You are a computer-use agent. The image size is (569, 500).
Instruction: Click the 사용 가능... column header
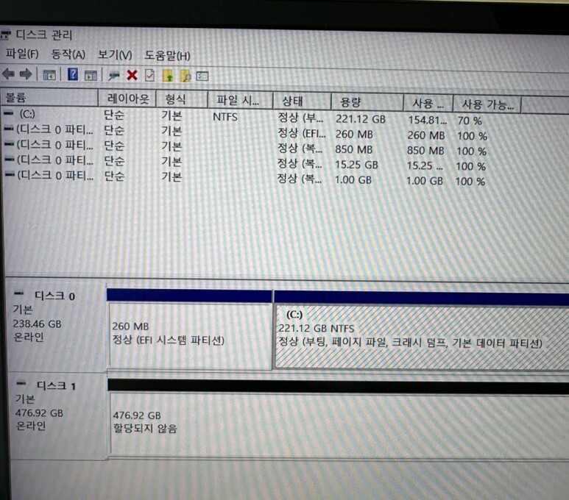coord(487,105)
